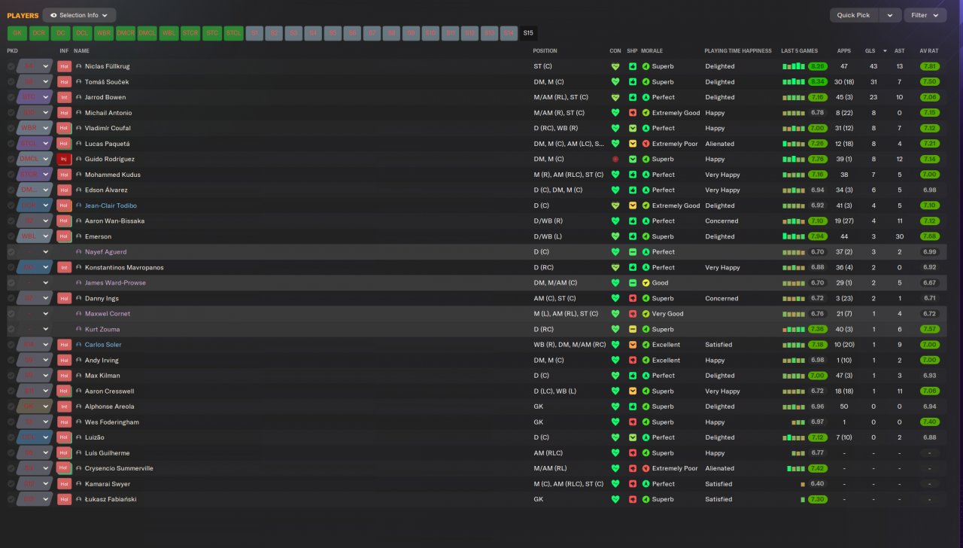Screen dimensions: 963x548
Task: Open the Selection Info dropdown
Action: tap(79, 15)
